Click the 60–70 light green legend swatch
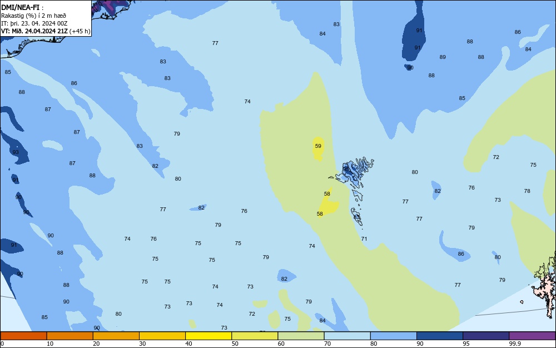The width and height of the screenshot is (556, 348). coord(301,336)
